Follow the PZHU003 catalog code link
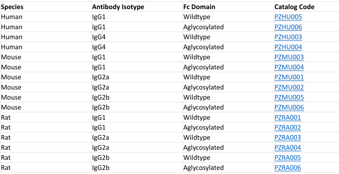339x174 pixels. (288, 37)
